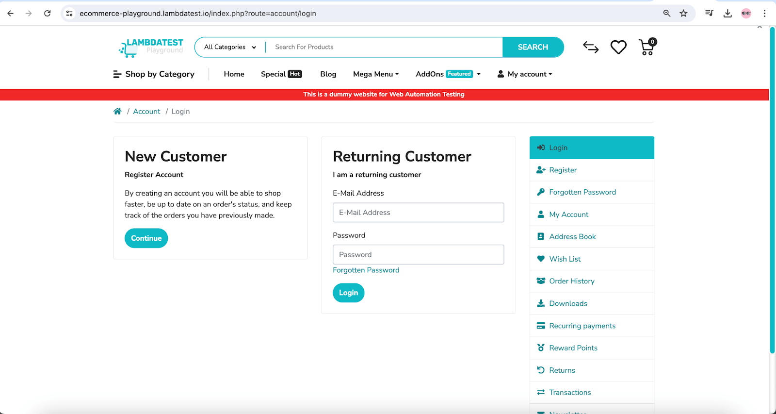Screen dimensions: 776x414
Task: Click the download icon beside Downloads
Action: 541,303
